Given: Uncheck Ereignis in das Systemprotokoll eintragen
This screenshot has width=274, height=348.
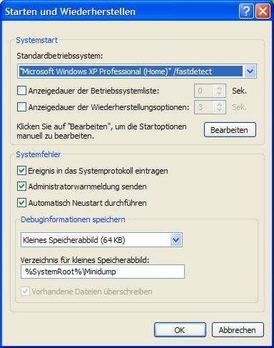Looking at the screenshot, I should 21,171.
